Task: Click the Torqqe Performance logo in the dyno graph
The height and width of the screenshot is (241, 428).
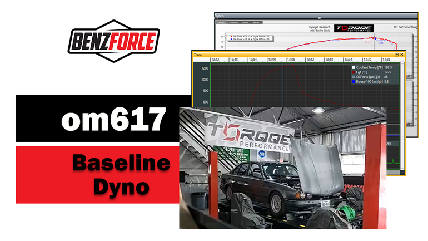Action: (354, 28)
